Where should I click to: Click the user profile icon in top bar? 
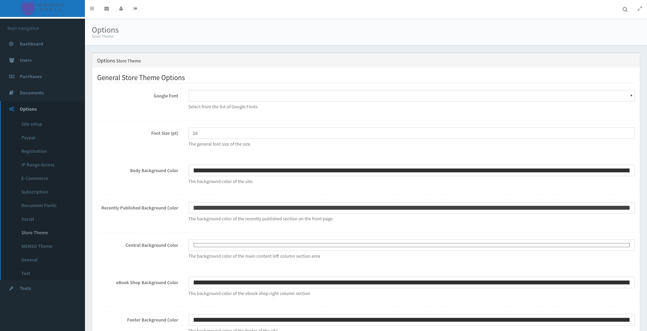pyautogui.click(x=121, y=8)
